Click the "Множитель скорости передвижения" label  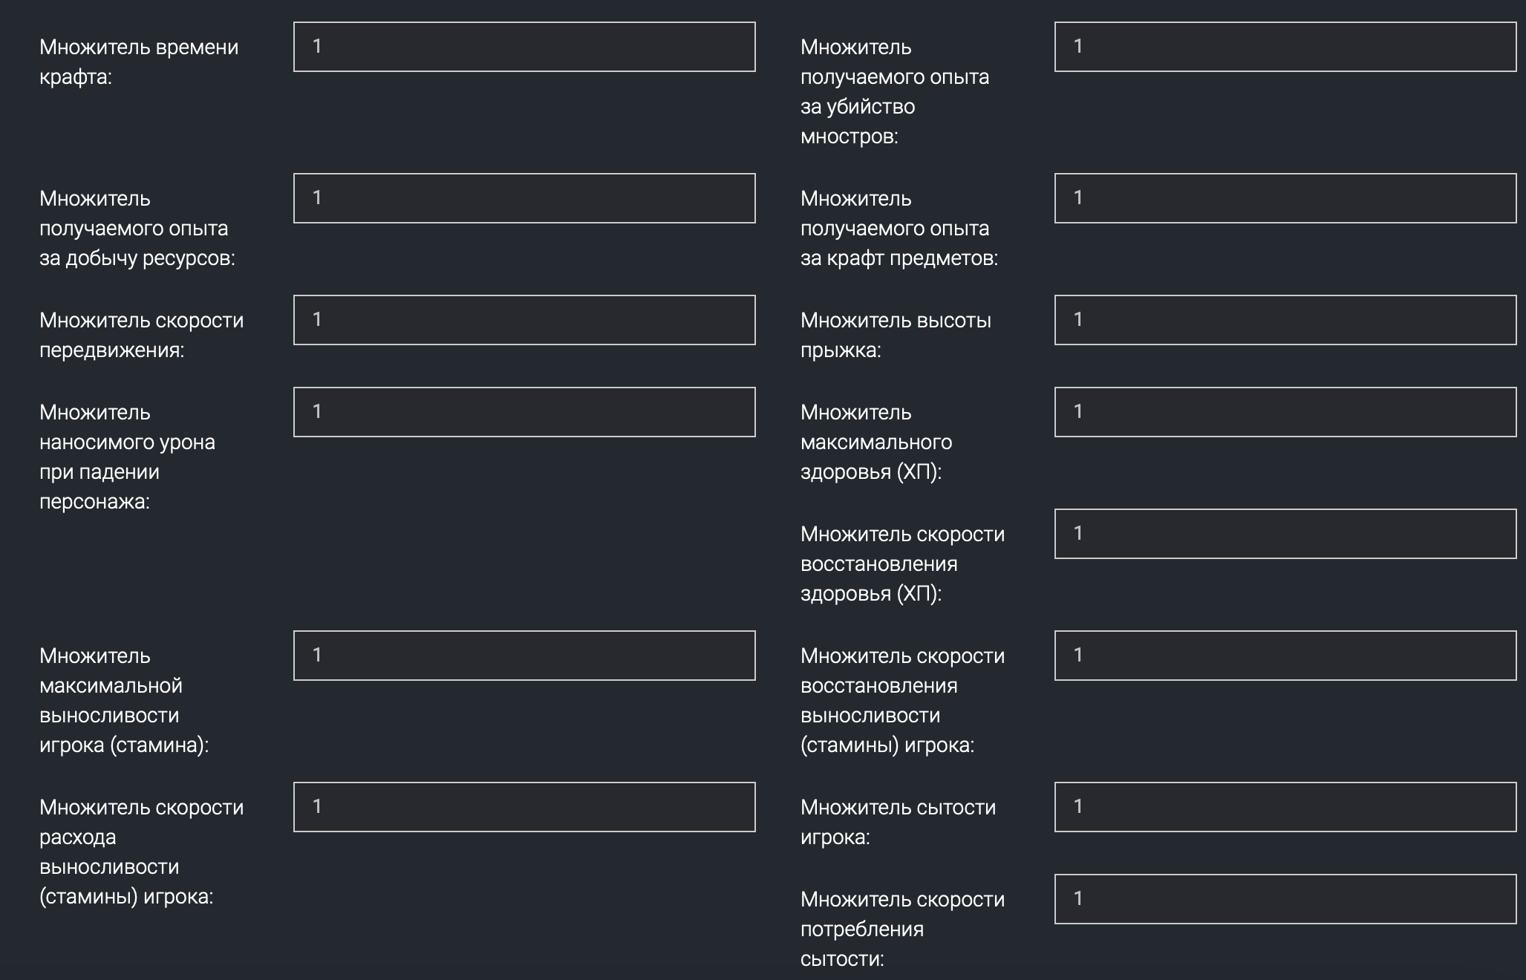coord(141,335)
